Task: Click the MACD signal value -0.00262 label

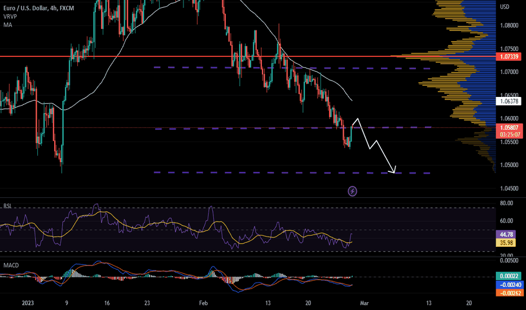Action: pos(509,293)
